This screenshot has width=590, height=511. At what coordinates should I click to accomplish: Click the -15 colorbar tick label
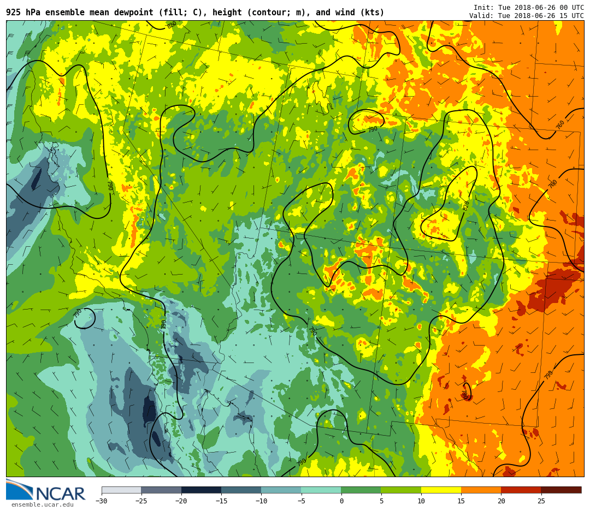tap(221, 501)
